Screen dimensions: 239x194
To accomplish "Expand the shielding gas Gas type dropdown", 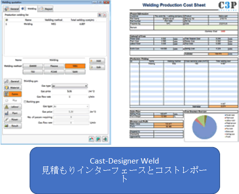I will [x=70, y=86].
